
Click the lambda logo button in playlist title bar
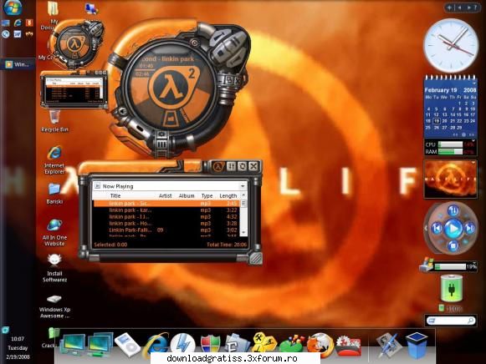coord(218,167)
